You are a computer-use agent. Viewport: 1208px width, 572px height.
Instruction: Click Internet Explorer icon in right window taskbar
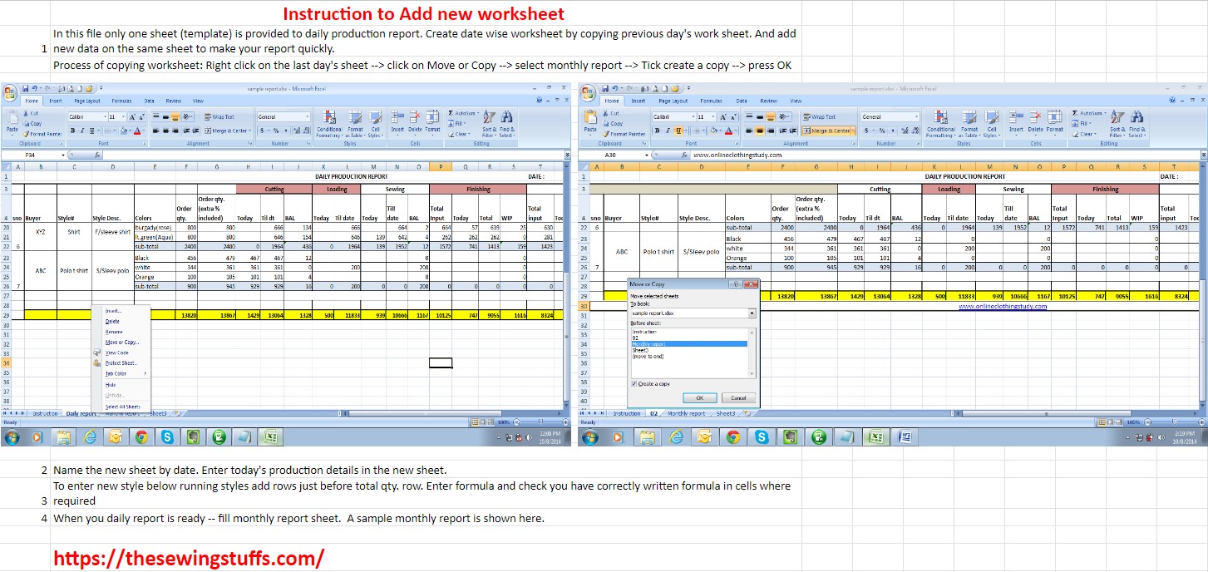(676, 436)
